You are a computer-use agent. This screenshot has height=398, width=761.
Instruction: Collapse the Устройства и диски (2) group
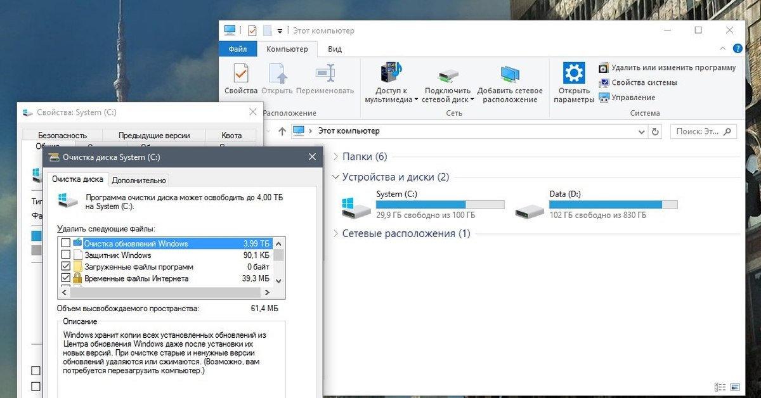pos(336,177)
